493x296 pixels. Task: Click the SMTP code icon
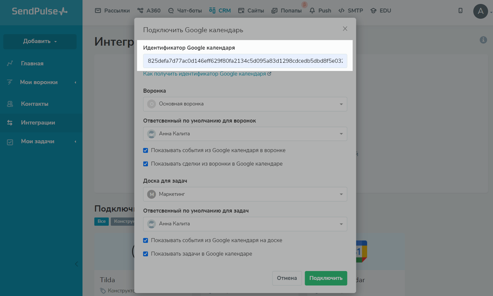point(341,11)
